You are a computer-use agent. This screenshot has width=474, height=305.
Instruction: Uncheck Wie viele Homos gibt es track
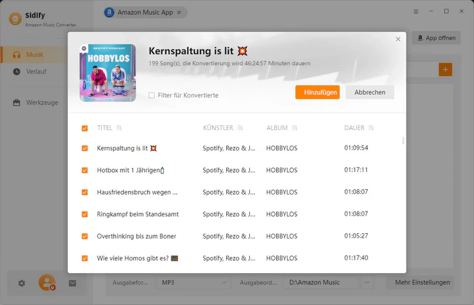[x=85, y=258]
